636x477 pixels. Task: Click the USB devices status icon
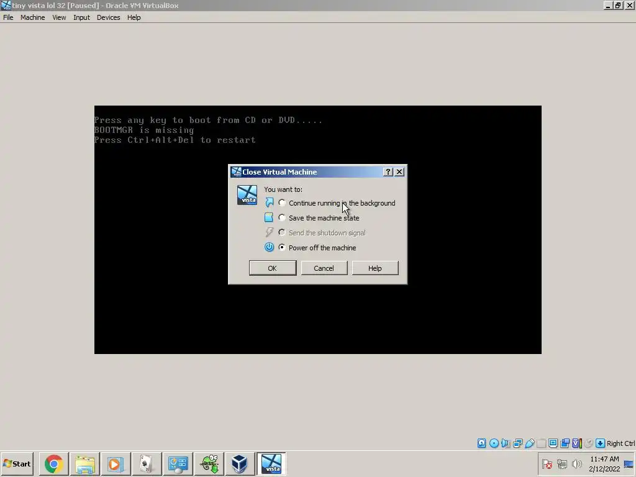529,443
